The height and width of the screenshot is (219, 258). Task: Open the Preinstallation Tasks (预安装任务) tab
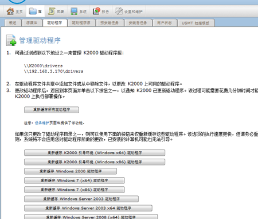point(110,23)
